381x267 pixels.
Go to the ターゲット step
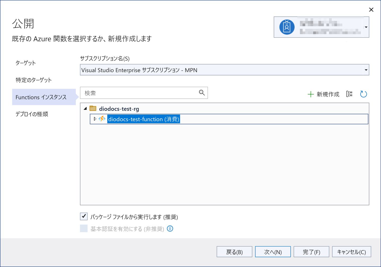pos(26,63)
